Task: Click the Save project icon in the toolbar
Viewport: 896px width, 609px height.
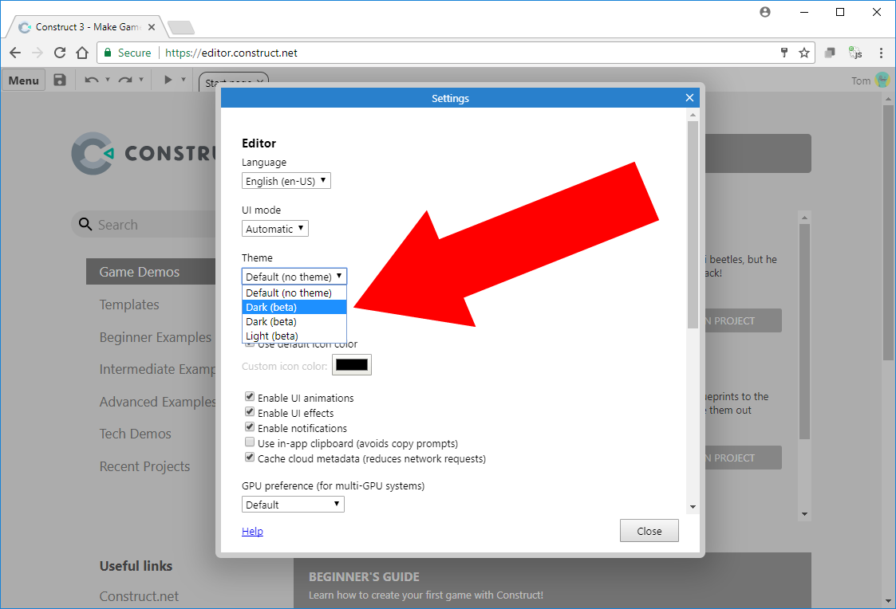Action: tap(60, 80)
